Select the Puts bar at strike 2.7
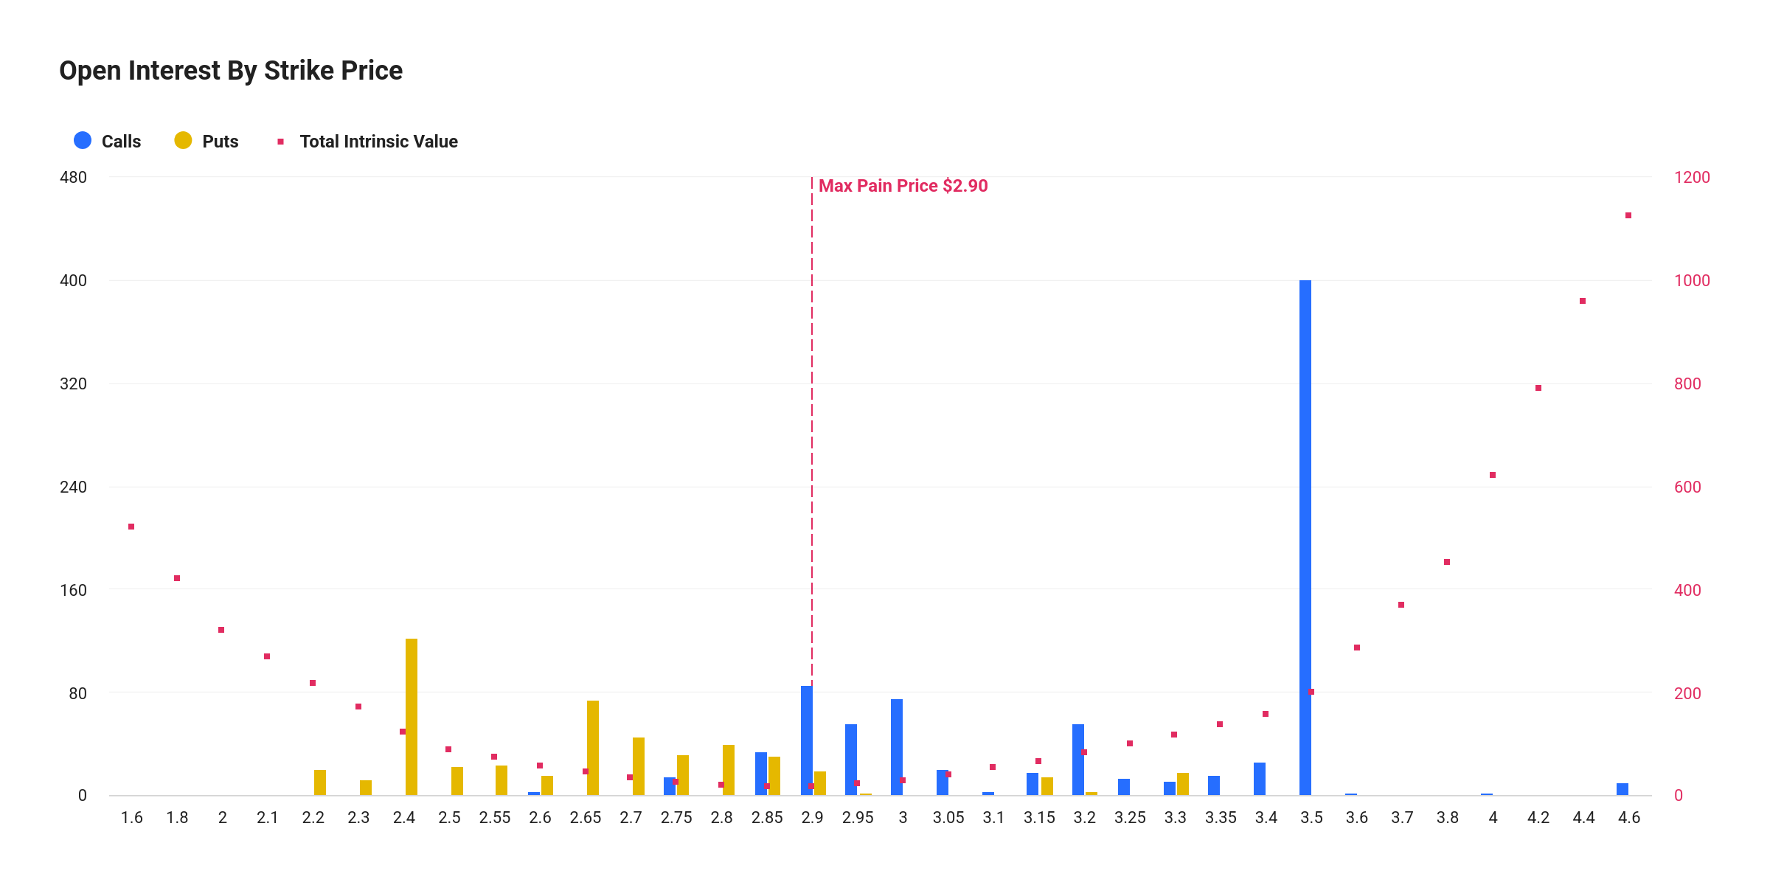This screenshot has height=885, width=1770. [x=639, y=766]
